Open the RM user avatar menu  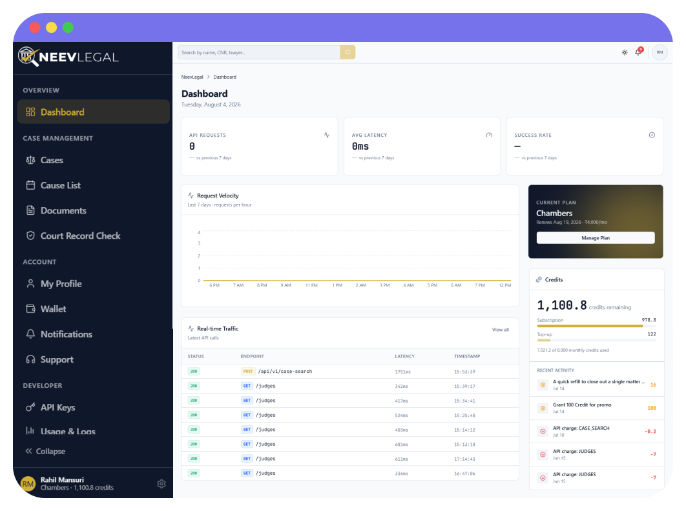tap(660, 52)
